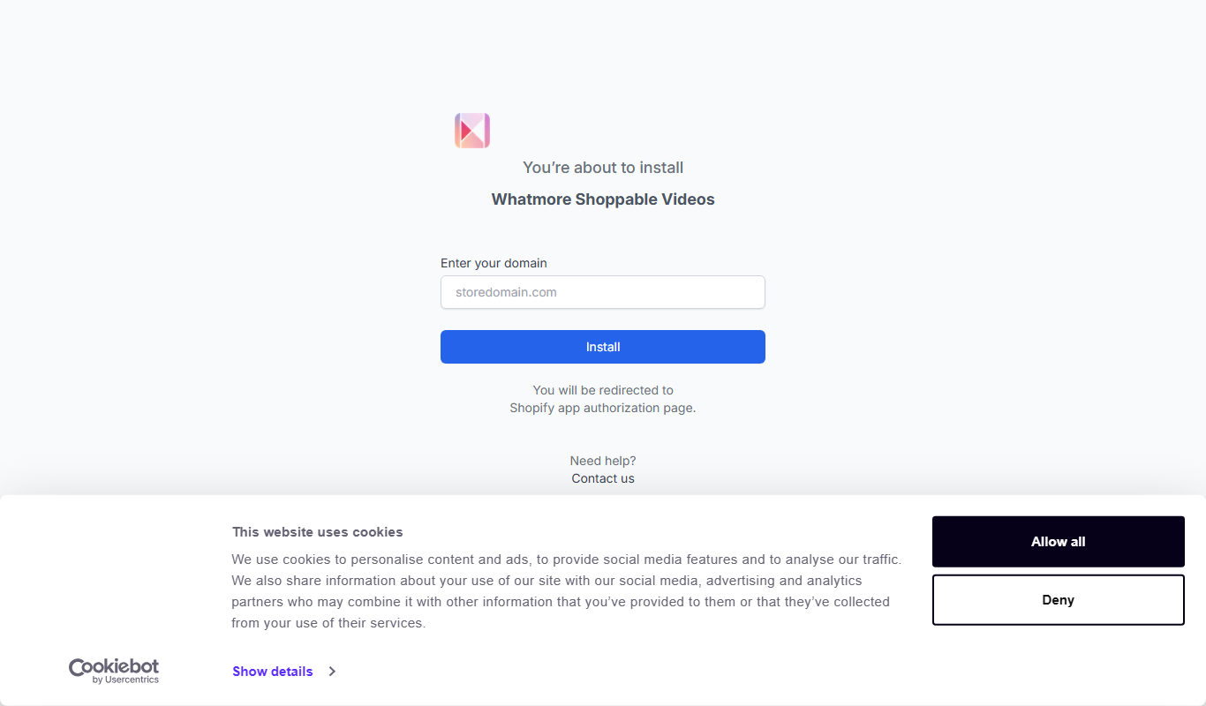
Task: Click the 'You will be redirected to' text
Action: click(603, 390)
